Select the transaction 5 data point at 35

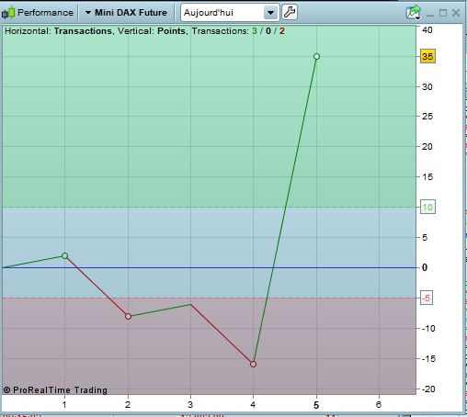[x=316, y=56]
